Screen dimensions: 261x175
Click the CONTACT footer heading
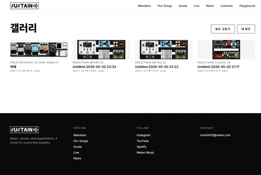pos(207,128)
